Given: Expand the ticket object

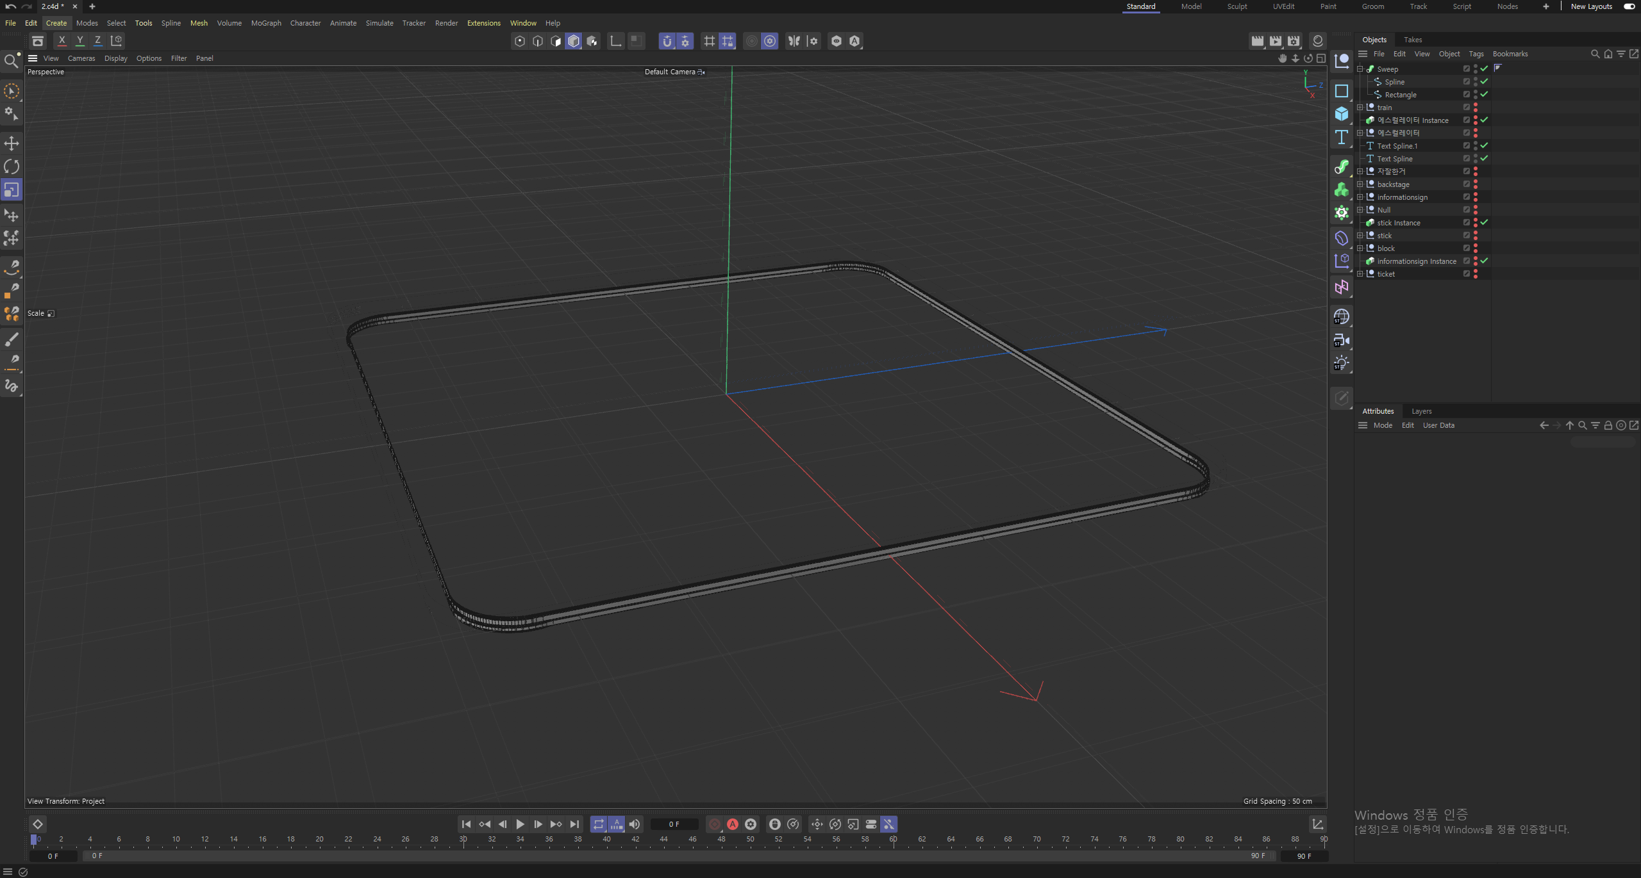Looking at the screenshot, I should pyautogui.click(x=1360, y=273).
